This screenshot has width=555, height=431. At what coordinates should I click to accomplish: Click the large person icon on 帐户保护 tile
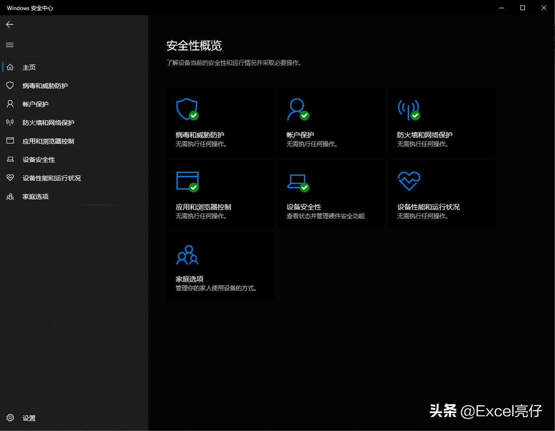[298, 109]
